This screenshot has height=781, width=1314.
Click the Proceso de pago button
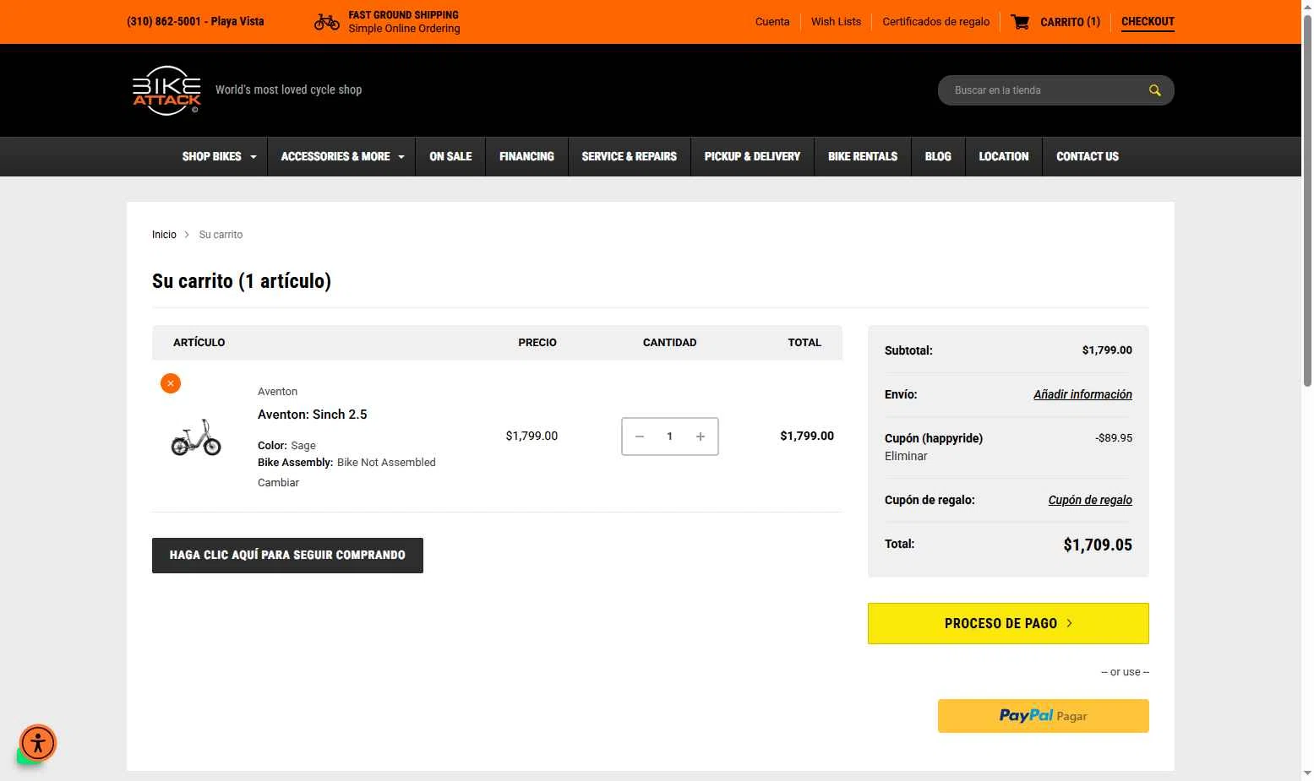tap(1008, 623)
